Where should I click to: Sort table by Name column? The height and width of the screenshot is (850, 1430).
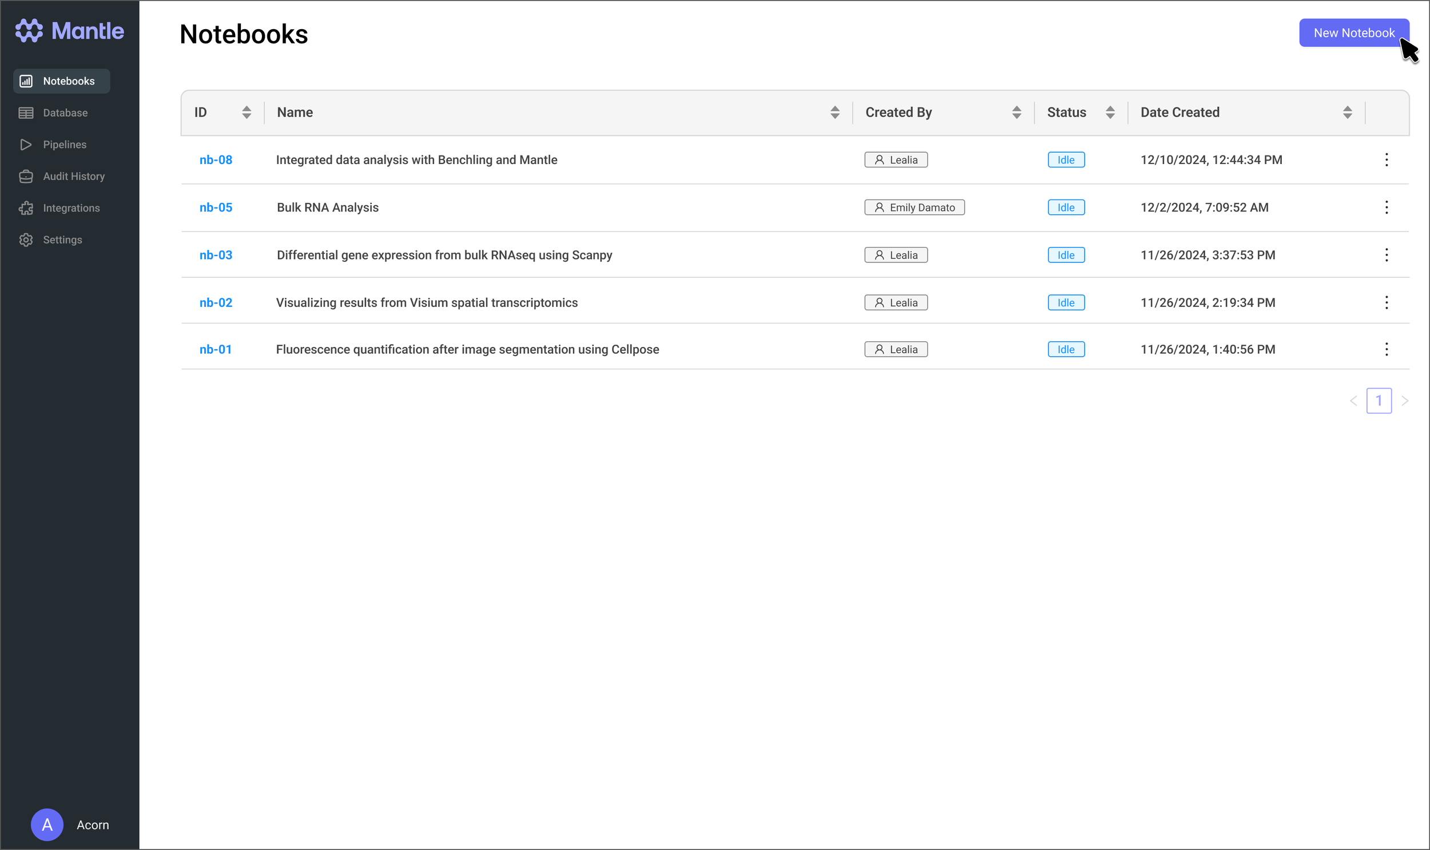coord(835,112)
